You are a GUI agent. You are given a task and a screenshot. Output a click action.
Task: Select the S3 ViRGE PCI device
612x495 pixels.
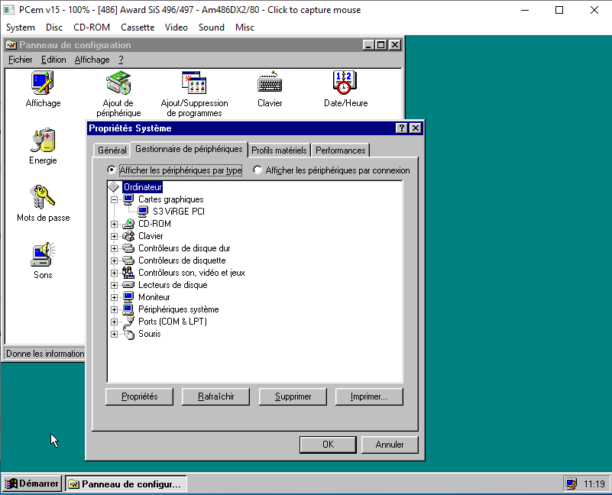click(x=178, y=212)
